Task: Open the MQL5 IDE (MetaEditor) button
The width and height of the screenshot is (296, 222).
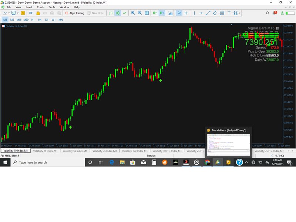Action: [31, 13]
